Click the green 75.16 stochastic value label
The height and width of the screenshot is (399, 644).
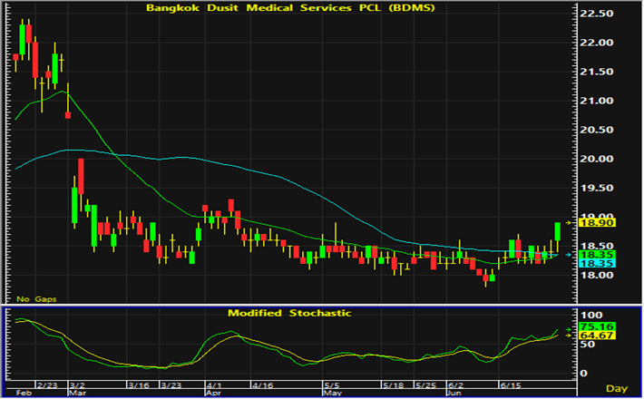tap(597, 326)
